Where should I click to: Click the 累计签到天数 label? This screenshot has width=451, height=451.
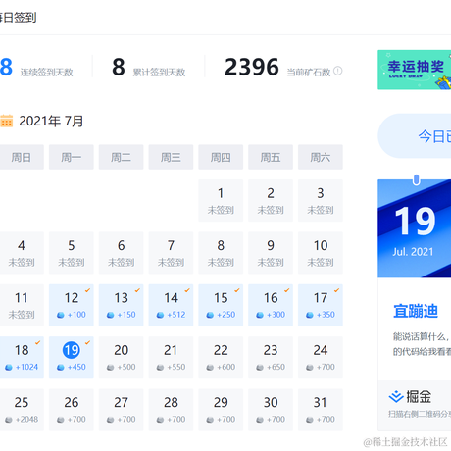point(159,72)
